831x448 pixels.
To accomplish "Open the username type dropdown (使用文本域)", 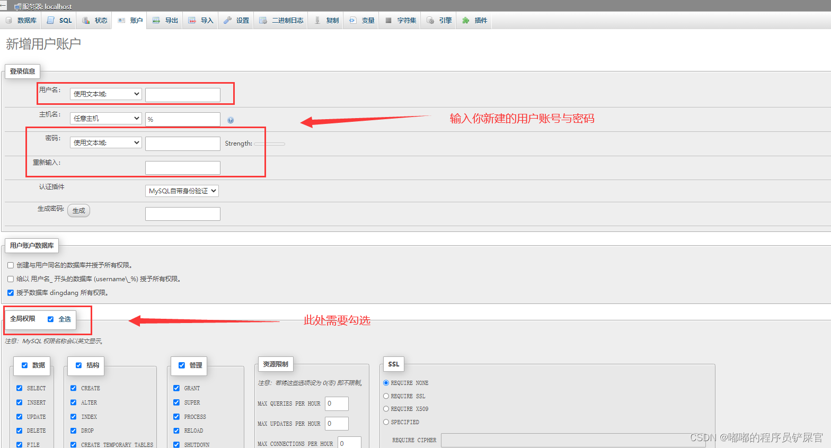I will click(106, 94).
